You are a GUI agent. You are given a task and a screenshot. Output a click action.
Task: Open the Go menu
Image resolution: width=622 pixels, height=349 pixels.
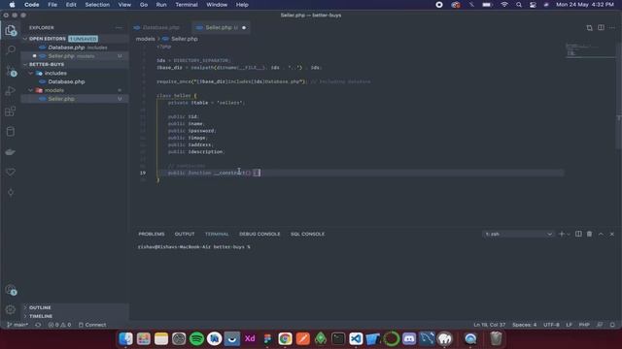pos(144,5)
